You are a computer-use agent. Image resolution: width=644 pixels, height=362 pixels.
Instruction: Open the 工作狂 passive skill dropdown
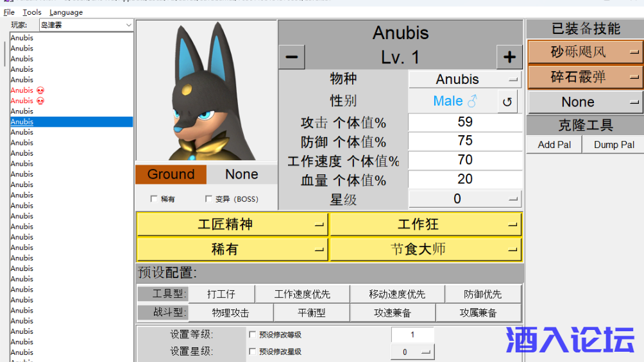pos(426,224)
